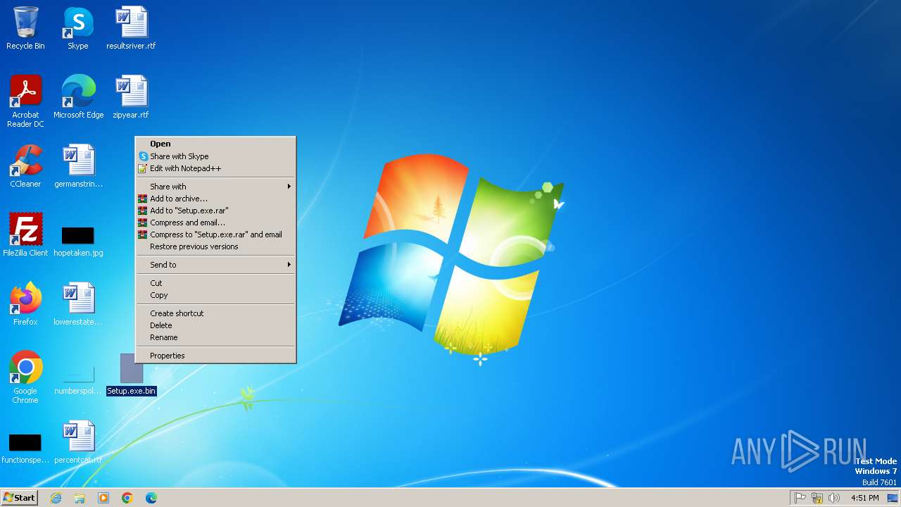The image size is (901, 507).
Task: Choose Create shortcut
Action: pos(215,313)
